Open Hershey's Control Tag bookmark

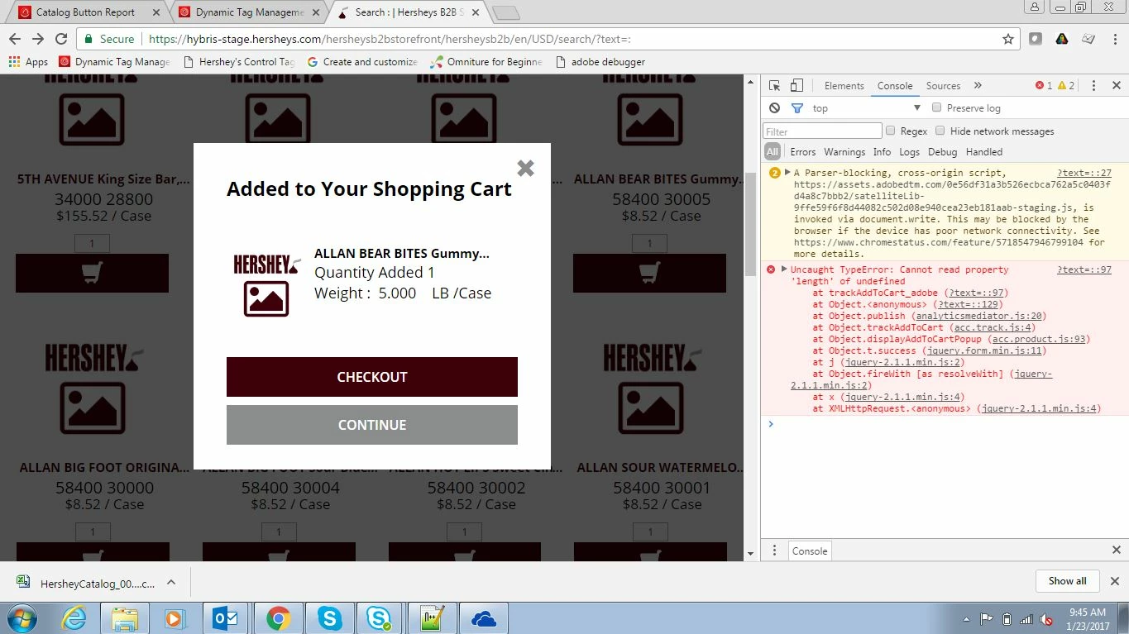(x=238, y=62)
